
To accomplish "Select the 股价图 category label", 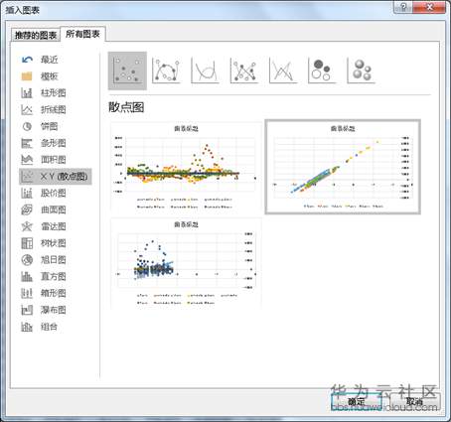I will click(54, 193).
